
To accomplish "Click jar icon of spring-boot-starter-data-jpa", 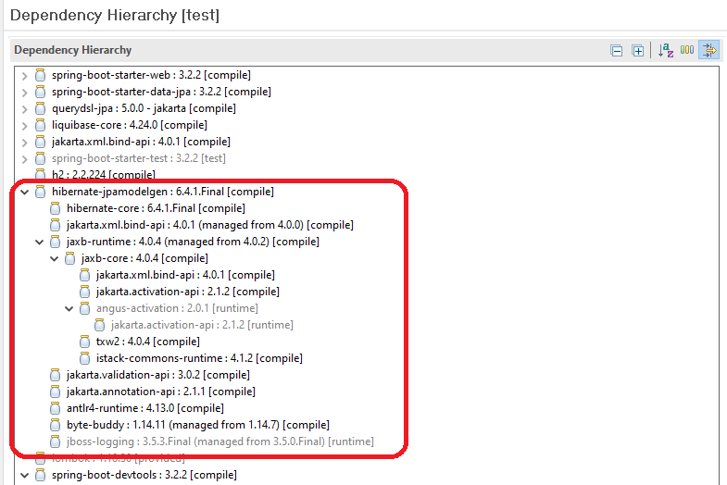I will tap(41, 92).
